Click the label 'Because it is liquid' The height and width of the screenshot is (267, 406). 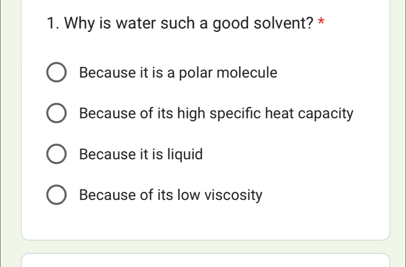coord(141,154)
